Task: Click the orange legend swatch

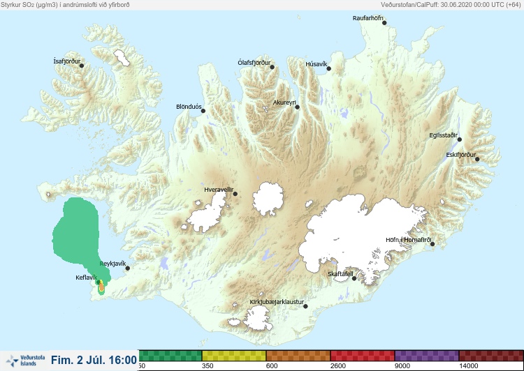Action: click(x=298, y=356)
